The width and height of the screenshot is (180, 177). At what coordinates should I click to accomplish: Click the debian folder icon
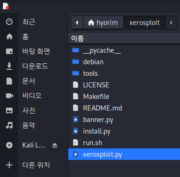click(x=76, y=61)
